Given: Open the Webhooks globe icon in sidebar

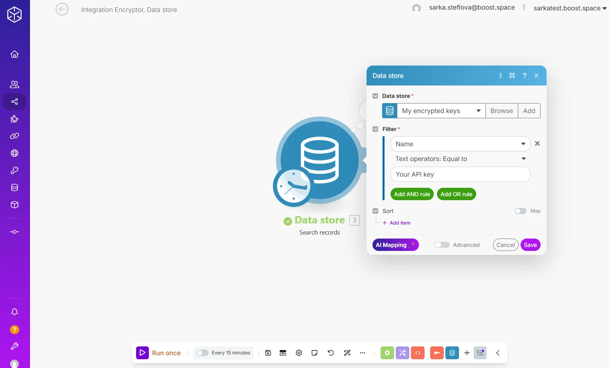Looking at the screenshot, I should [14, 153].
